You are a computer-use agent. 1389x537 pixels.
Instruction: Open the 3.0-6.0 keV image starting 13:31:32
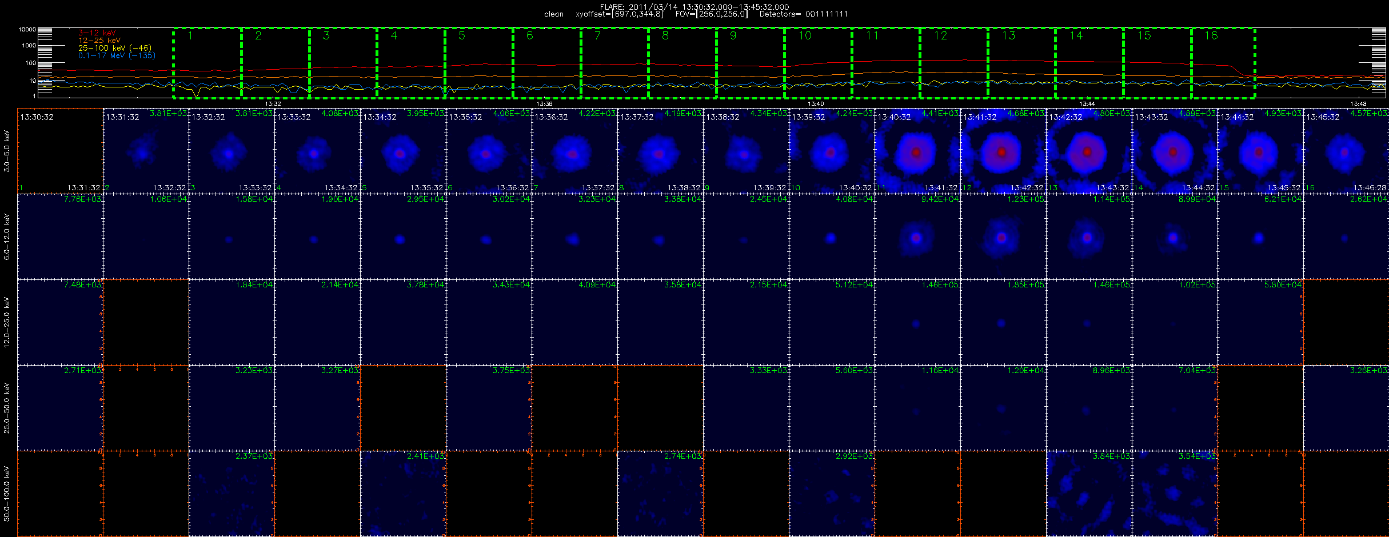click(x=146, y=151)
